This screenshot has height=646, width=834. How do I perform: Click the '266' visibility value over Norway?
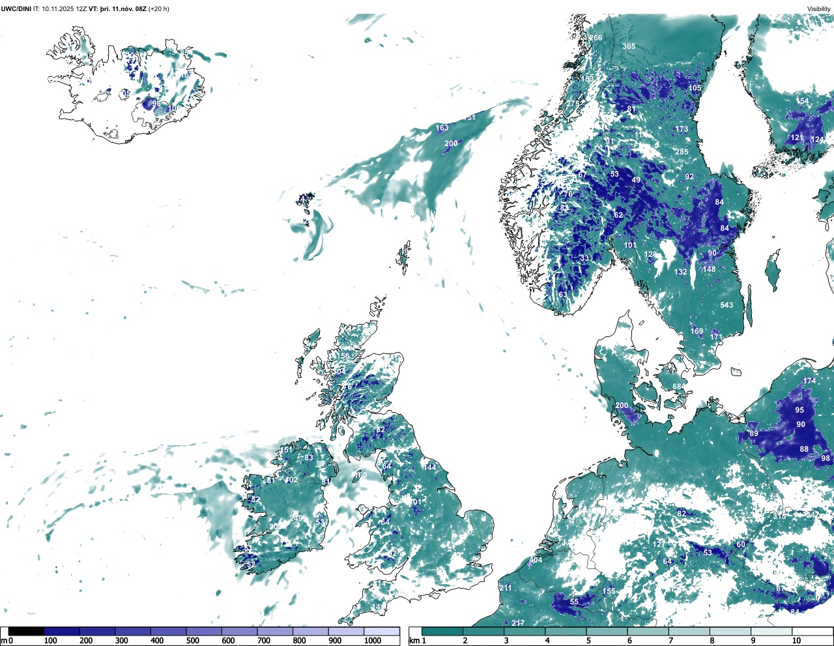[x=596, y=38]
